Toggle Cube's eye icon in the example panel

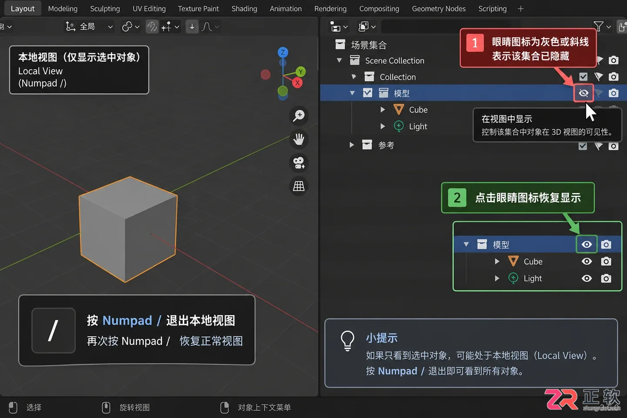(x=587, y=261)
